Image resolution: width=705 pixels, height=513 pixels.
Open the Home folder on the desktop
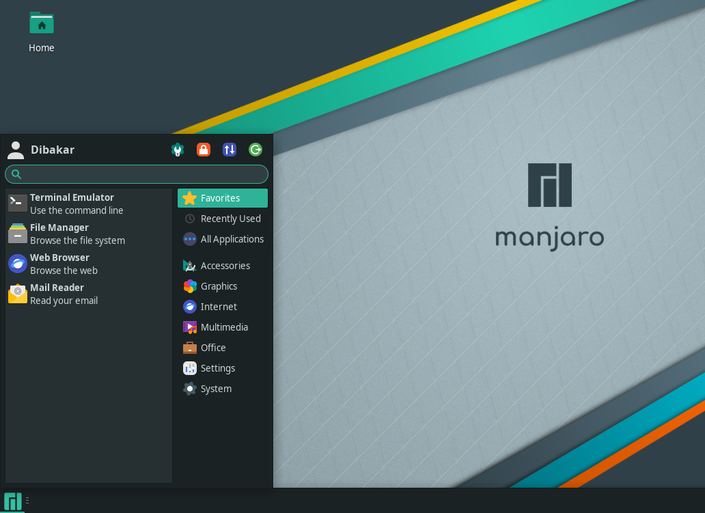point(42,27)
